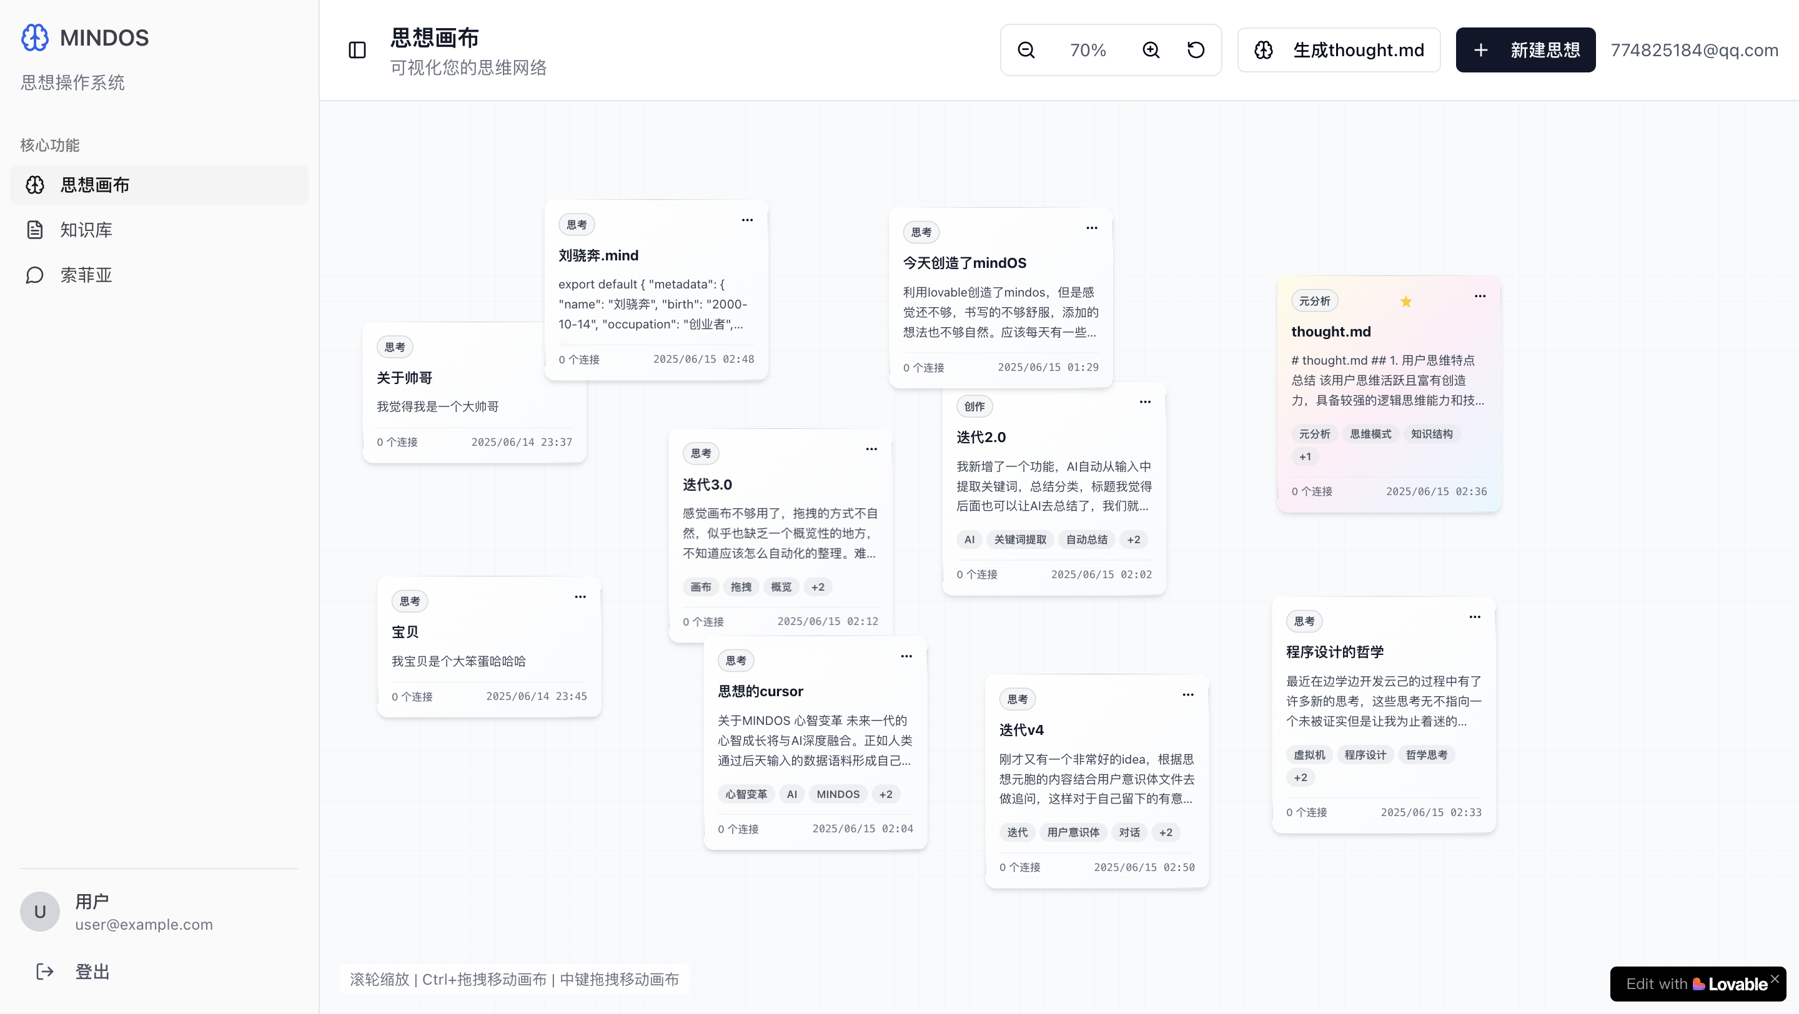The image size is (1799, 1014).
Task: Click the user avatar U
Action: (40, 912)
